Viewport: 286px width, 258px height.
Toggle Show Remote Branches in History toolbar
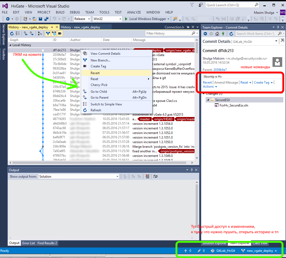(54, 33)
